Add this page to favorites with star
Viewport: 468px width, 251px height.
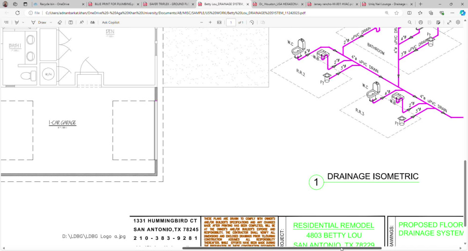(x=396, y=13)
